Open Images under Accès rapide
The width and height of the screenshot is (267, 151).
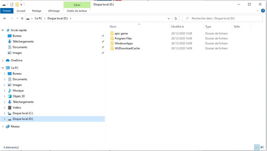pyautogui.click(x=17, y=53)
